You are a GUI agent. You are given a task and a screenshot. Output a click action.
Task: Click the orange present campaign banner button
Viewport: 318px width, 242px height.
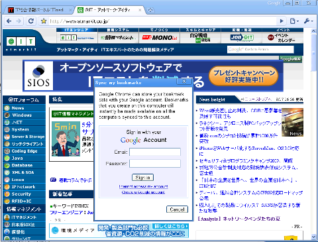pos(244,76)
